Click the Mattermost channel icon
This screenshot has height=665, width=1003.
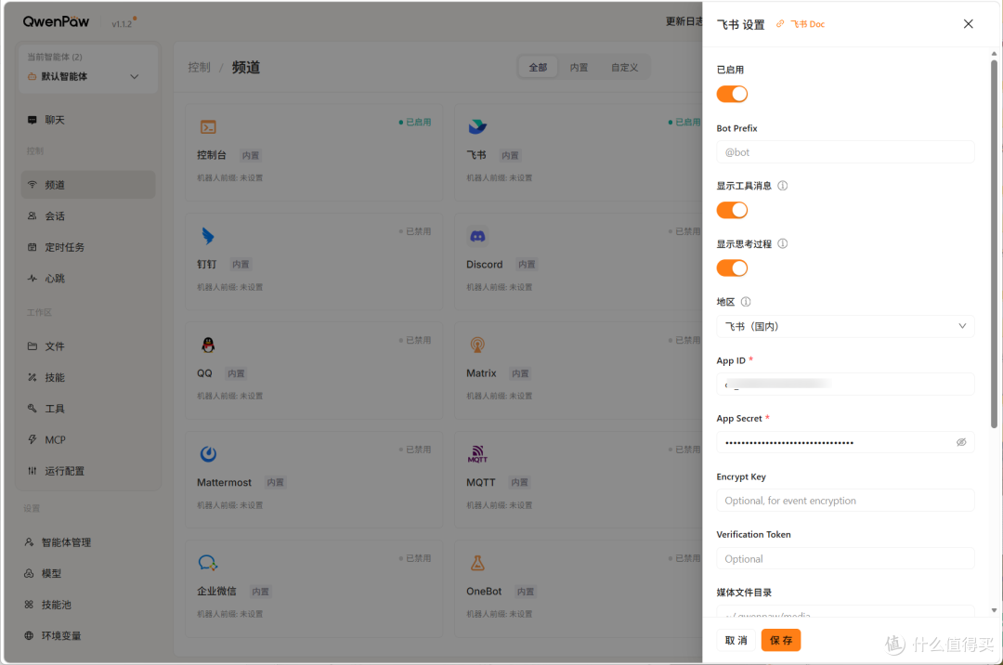(208, 454)
